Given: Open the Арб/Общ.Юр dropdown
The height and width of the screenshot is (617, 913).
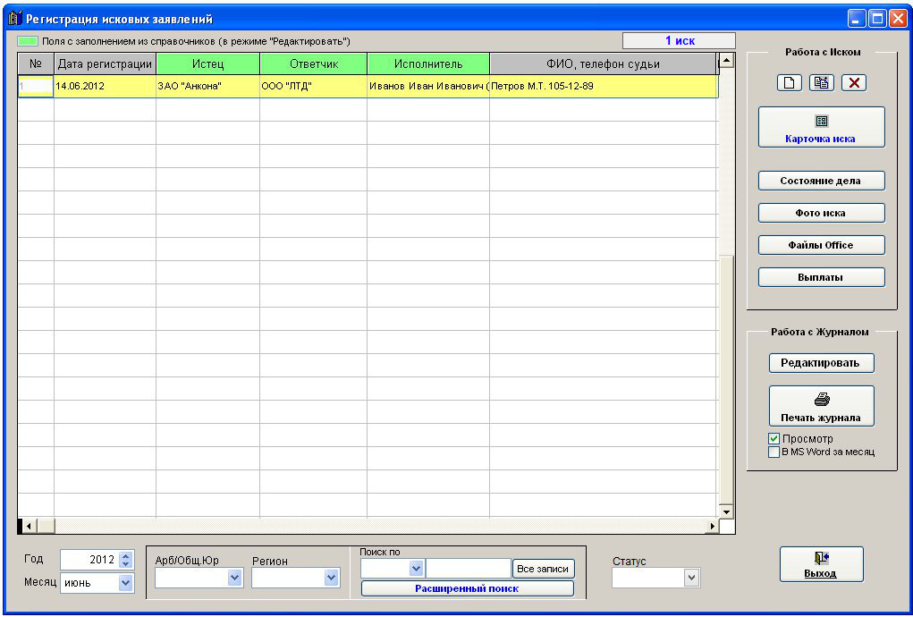Looking at the screenshot, I should click(x=234, y=578).
